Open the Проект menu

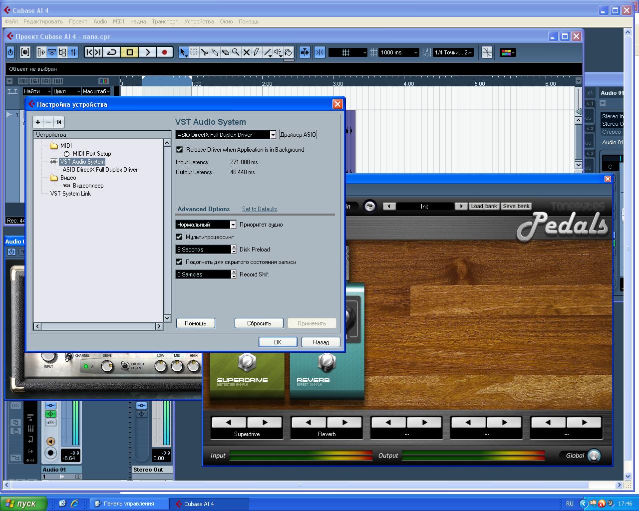[78, 21]
